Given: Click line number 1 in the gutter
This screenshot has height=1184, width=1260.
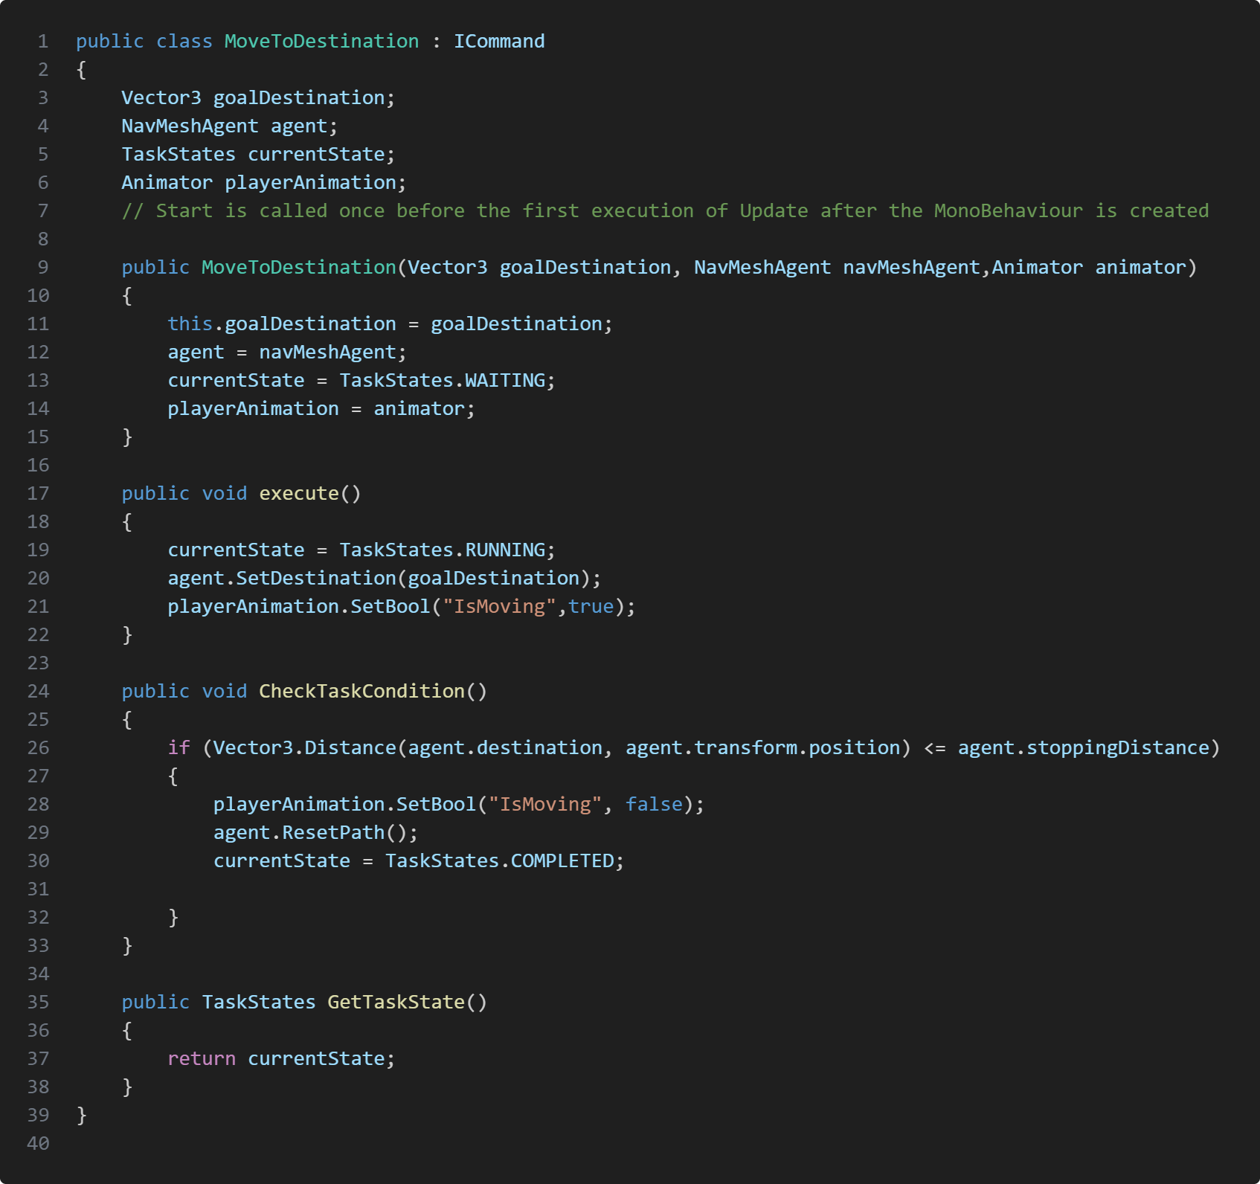Looking at the screenshot, I should click(x=43, y=42).
